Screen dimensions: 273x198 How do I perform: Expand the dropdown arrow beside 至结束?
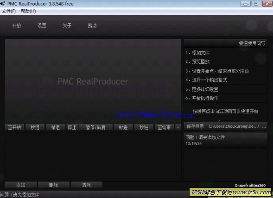[x=178, y=127]
